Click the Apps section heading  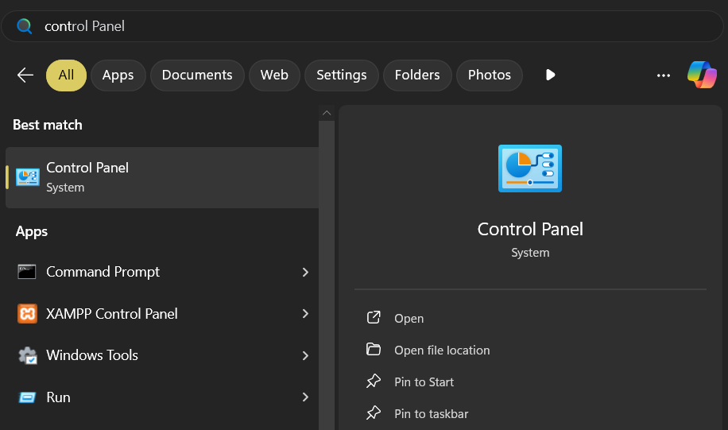(x=32, y=231)
